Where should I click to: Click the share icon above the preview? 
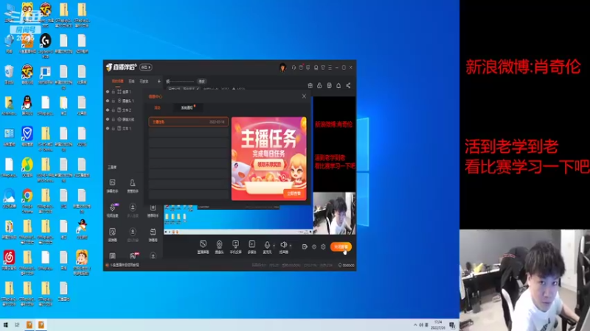coord(348,85)
